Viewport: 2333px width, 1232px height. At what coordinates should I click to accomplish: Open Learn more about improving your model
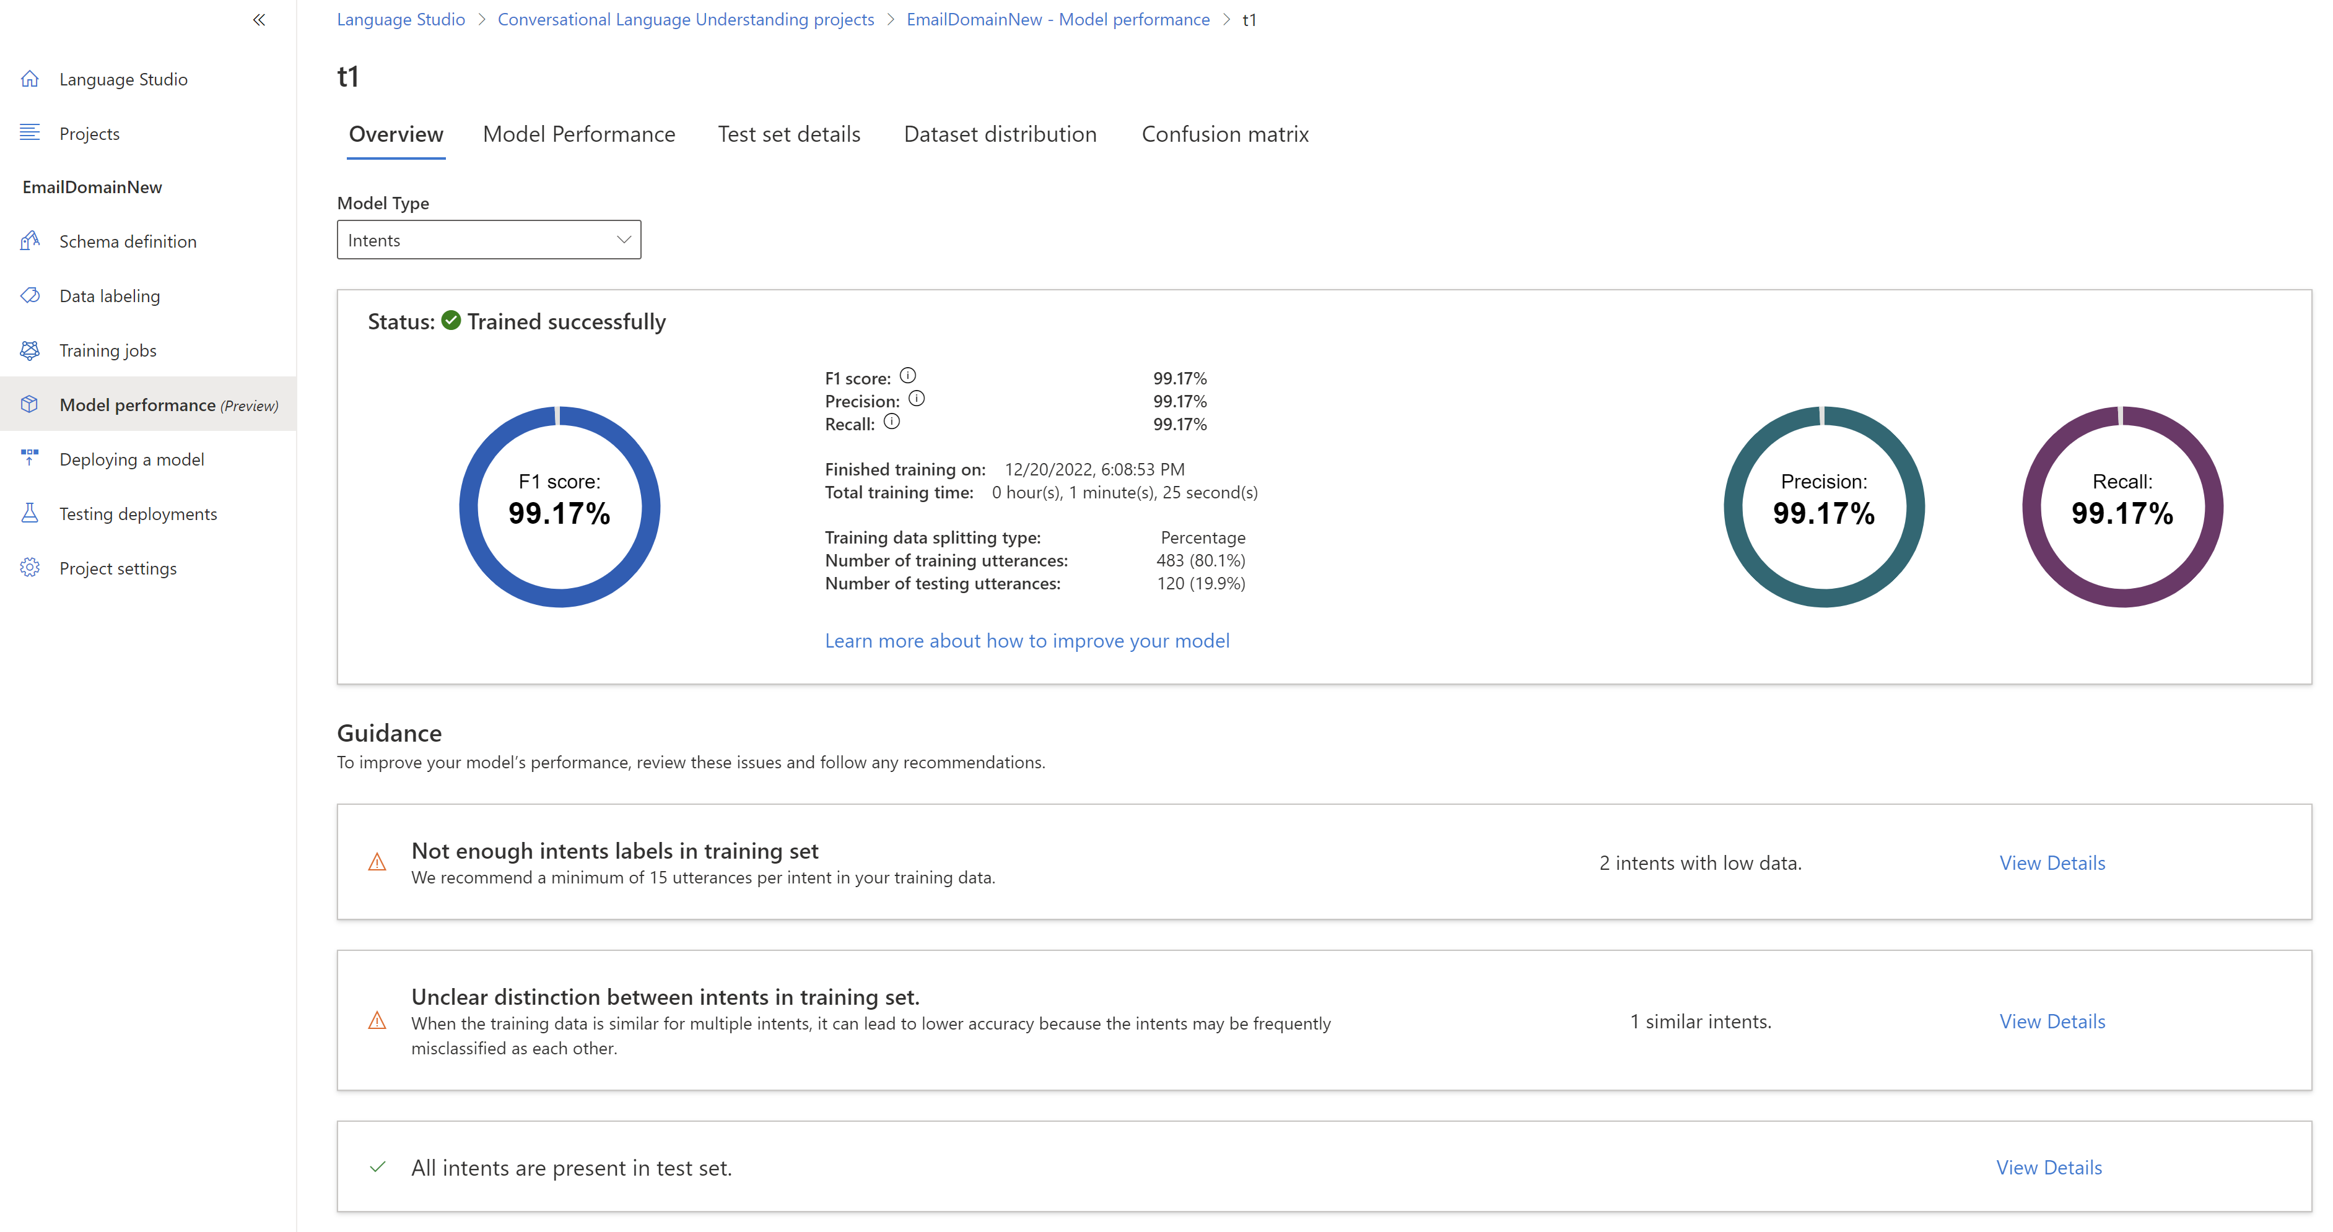pyautogui.click(x=1027, y=641)
